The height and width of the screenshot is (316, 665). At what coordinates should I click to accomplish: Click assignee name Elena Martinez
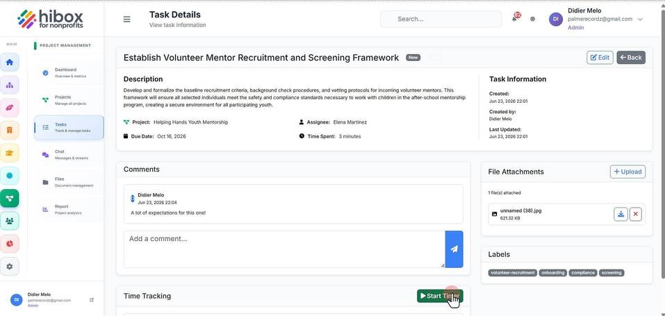(350, 122)
